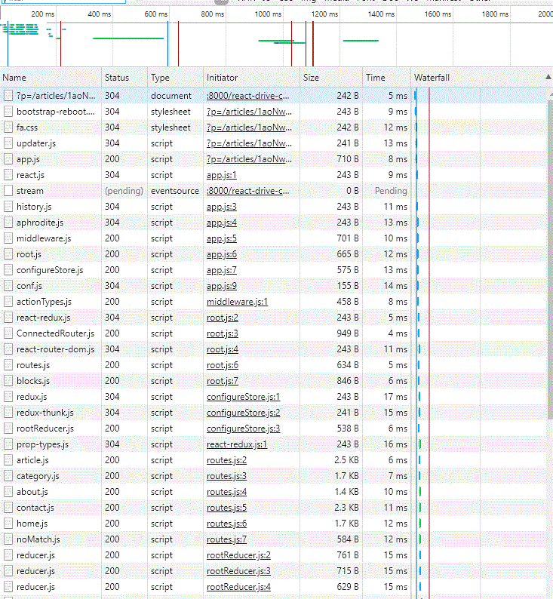Select the home.js request
Viewport: 553px width, 599px height.
[x=273, y=524]
